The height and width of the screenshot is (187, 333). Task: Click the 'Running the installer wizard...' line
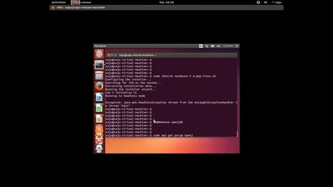point(131,89)
